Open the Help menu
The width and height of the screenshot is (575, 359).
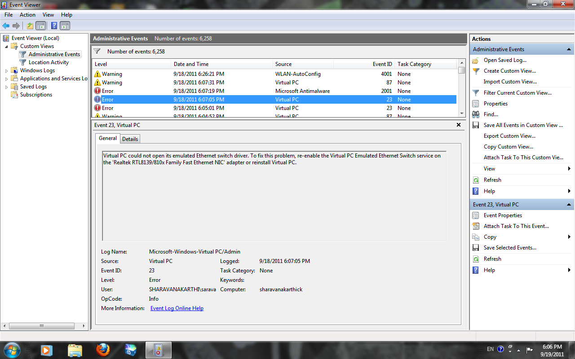coord(66,15)
